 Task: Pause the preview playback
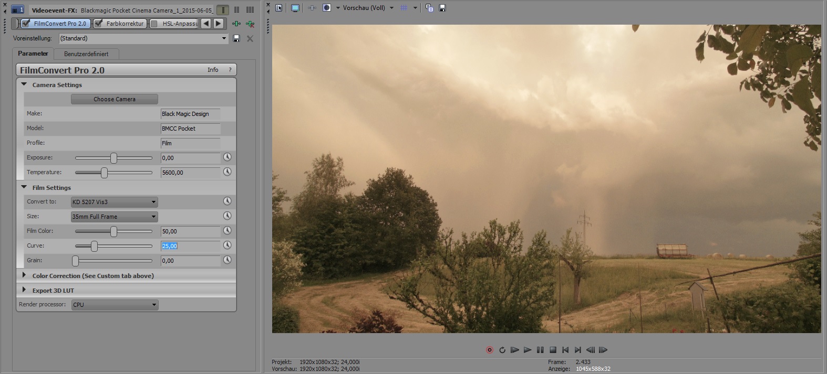pyautogui.click(x=540, y=350)
